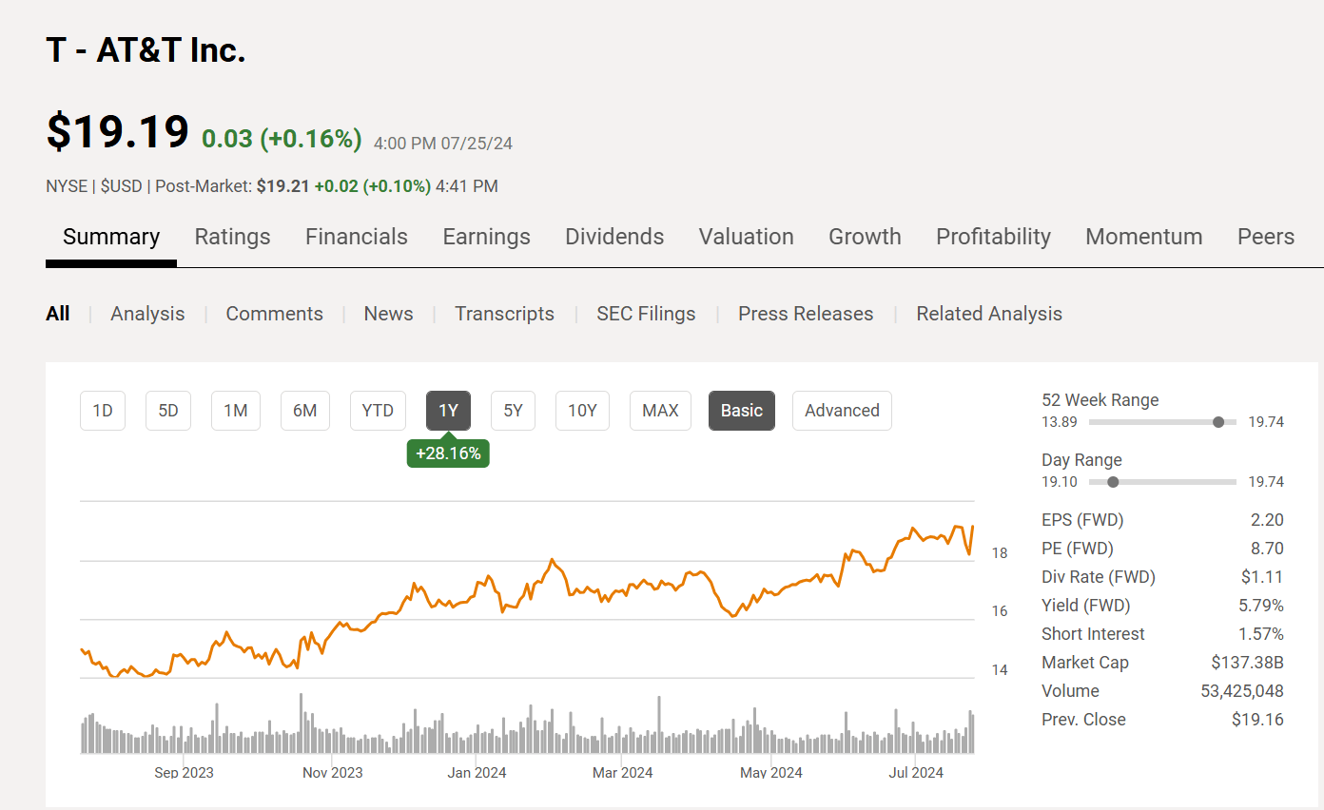
Task: Select the 1D chart range
Action: (103, 411)
